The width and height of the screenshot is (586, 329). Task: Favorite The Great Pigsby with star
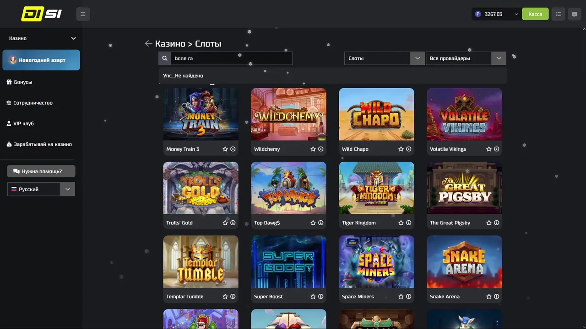pyautogui.click(x=489, y=223)
